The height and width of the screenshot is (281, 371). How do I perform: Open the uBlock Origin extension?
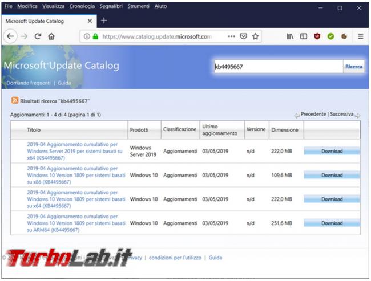point(317,36)
